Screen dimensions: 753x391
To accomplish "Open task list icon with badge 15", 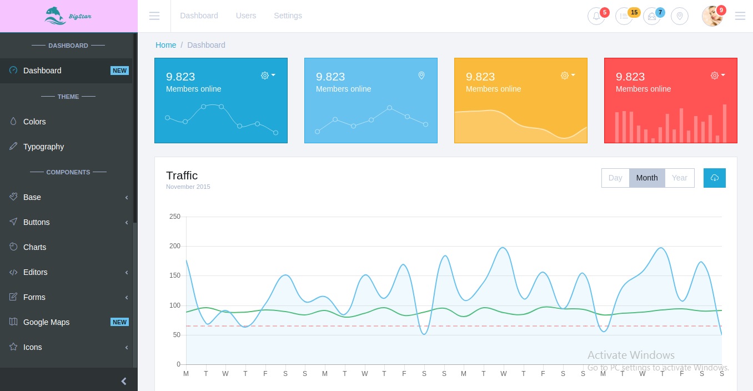I will (x=624, y=16).
